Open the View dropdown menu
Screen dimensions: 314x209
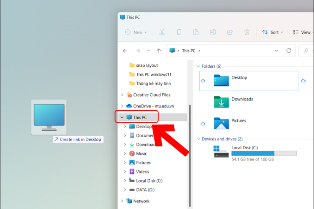coord(302,32)
